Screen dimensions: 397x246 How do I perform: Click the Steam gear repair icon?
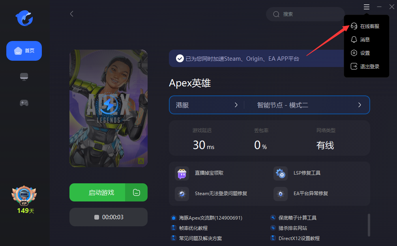coord(182,194)
